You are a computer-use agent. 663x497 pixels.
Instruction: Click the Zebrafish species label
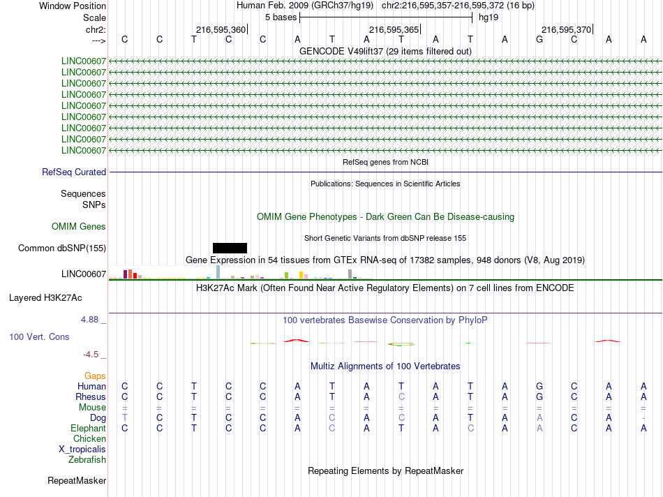(x=87, y=460)
